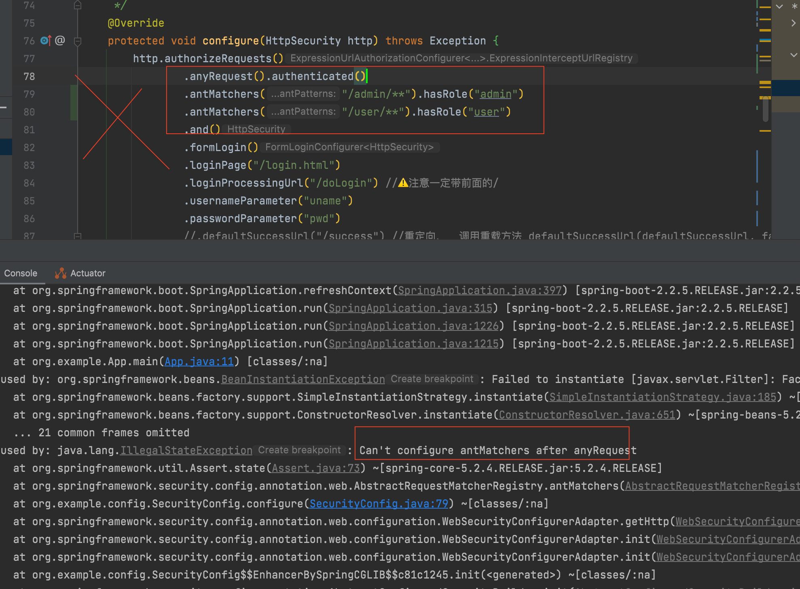
Task: Collapse the comment fold marker at line 74
Action: (78, 5)
